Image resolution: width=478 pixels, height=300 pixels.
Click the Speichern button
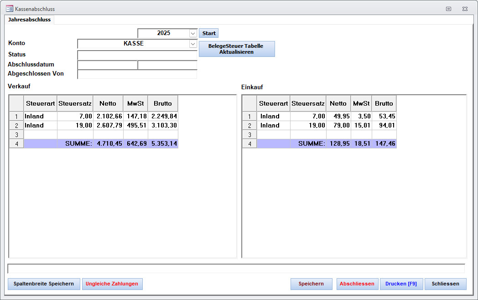(x=311, y=284)
